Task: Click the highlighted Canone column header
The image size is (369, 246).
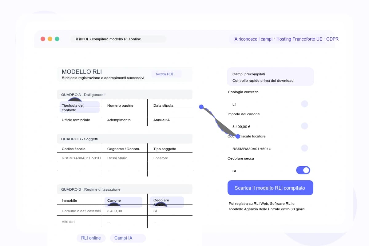Action: tap(124, 202)
